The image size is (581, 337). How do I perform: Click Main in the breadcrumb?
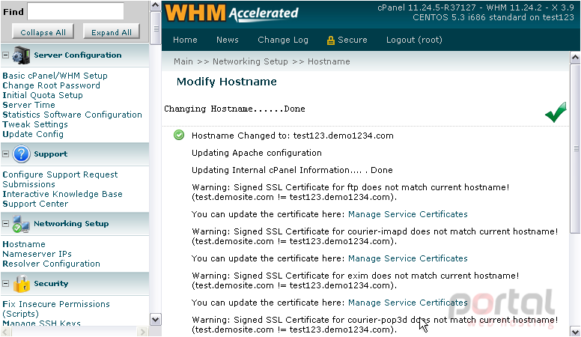click(183, 61)
